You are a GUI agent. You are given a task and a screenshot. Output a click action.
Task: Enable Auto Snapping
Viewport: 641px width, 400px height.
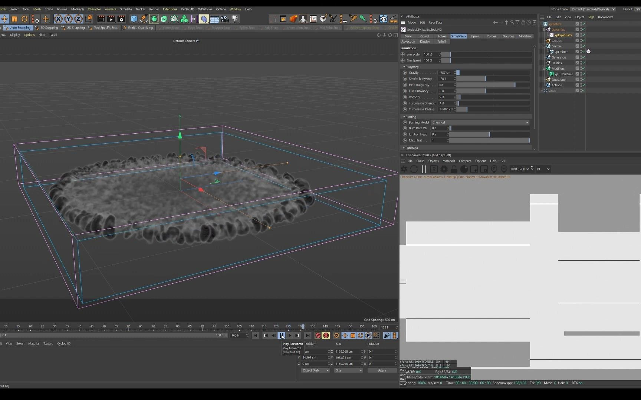click(17, 28)
